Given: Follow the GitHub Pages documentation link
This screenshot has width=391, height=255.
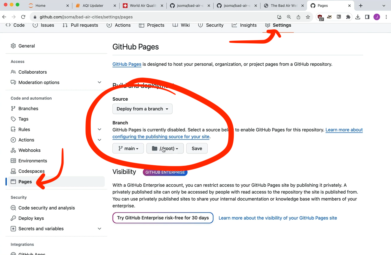Looking at the screenshot, I should (127, 64).
